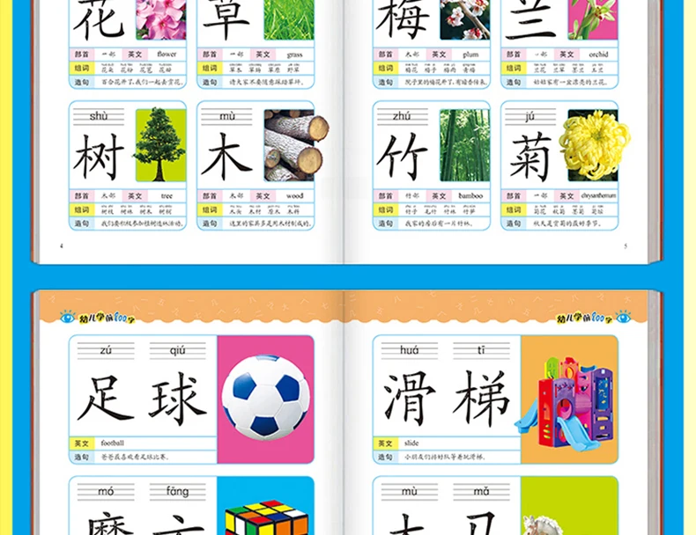
Task: Click the plum blossom photo next to 梅
Action: click(x=465, y=19)
